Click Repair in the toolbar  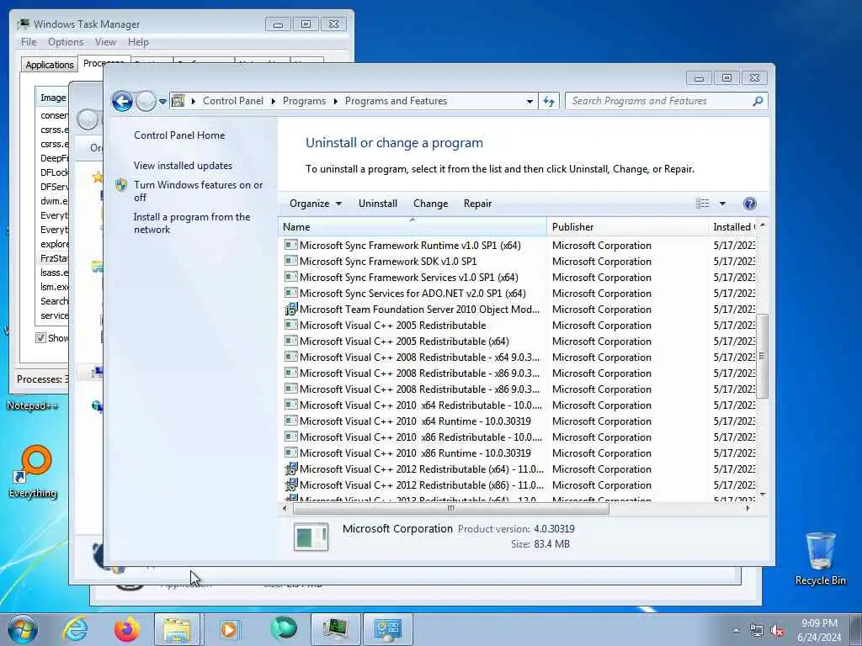(477, 204)
